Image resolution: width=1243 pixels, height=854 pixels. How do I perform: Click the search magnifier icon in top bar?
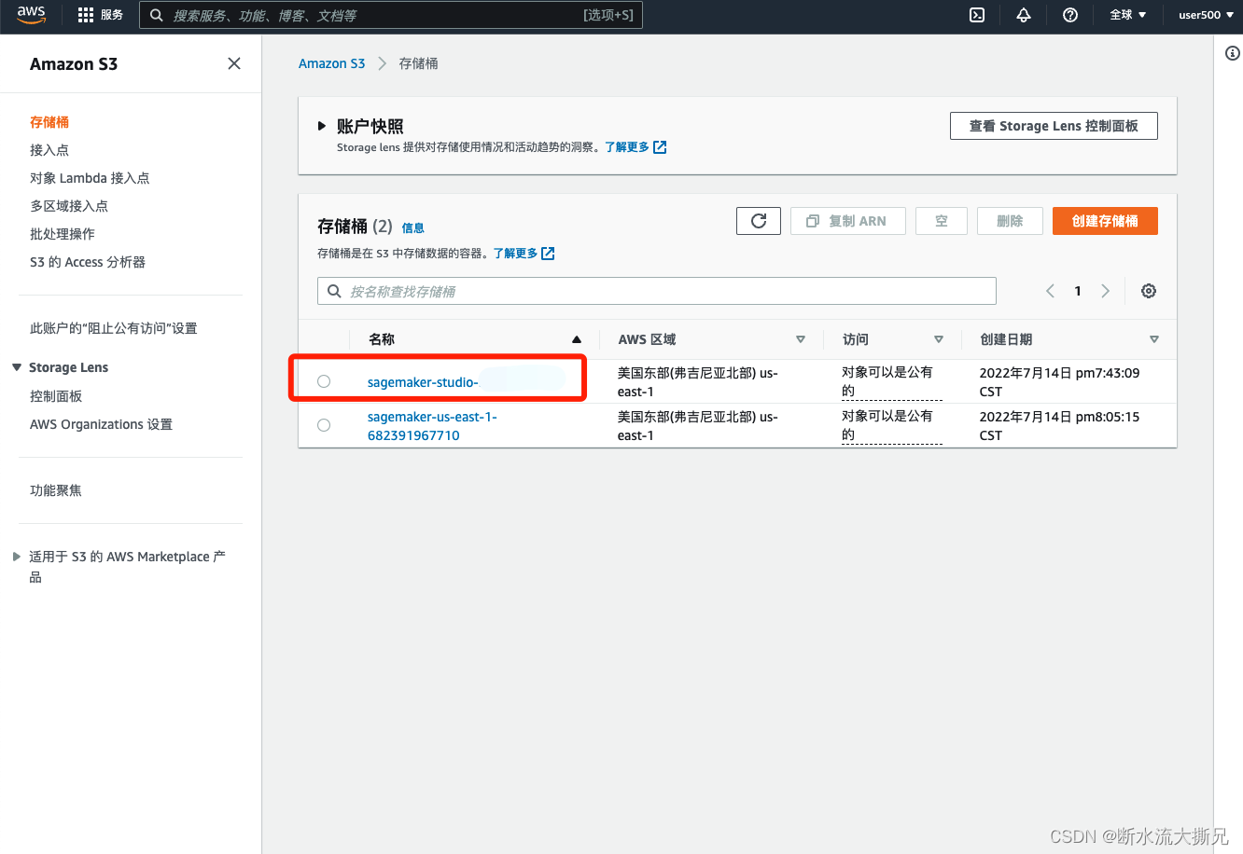coord(157,15)
